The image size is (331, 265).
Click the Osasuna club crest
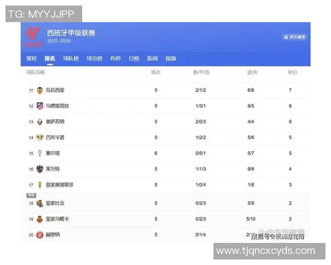point(40,121)
